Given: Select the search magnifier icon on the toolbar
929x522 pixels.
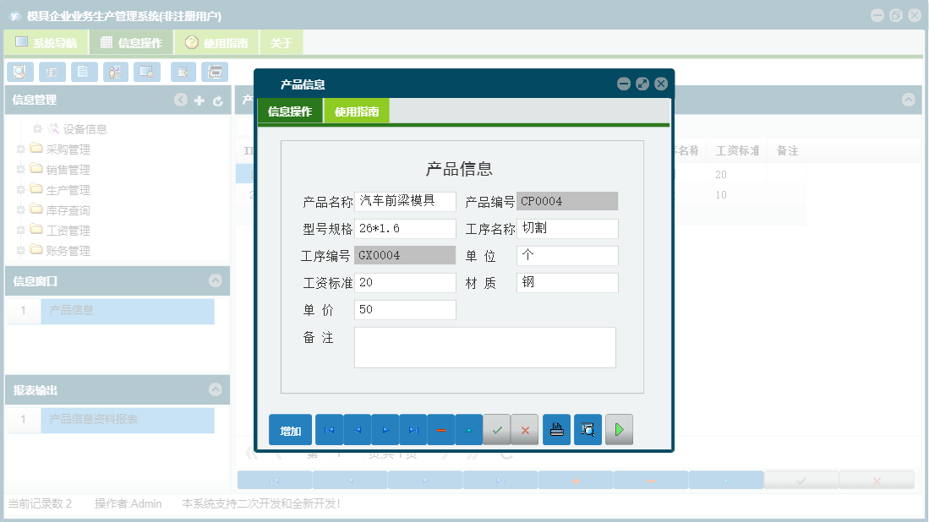Looking at the screenshot, I should pos(19,72).
